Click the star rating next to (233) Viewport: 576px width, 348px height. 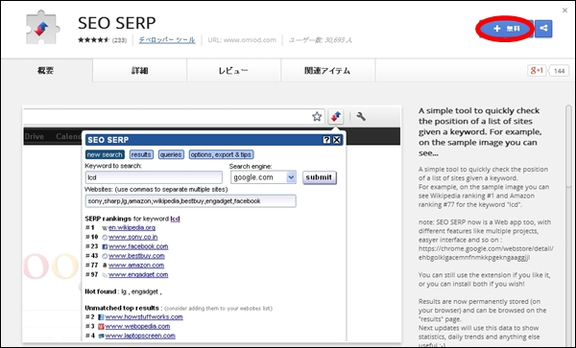pyautogui.click(x=93, y=40)
